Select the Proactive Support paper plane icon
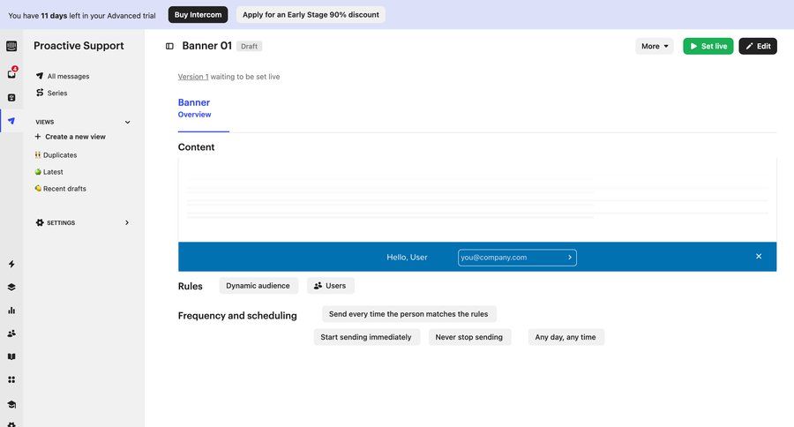 (11, 121)
